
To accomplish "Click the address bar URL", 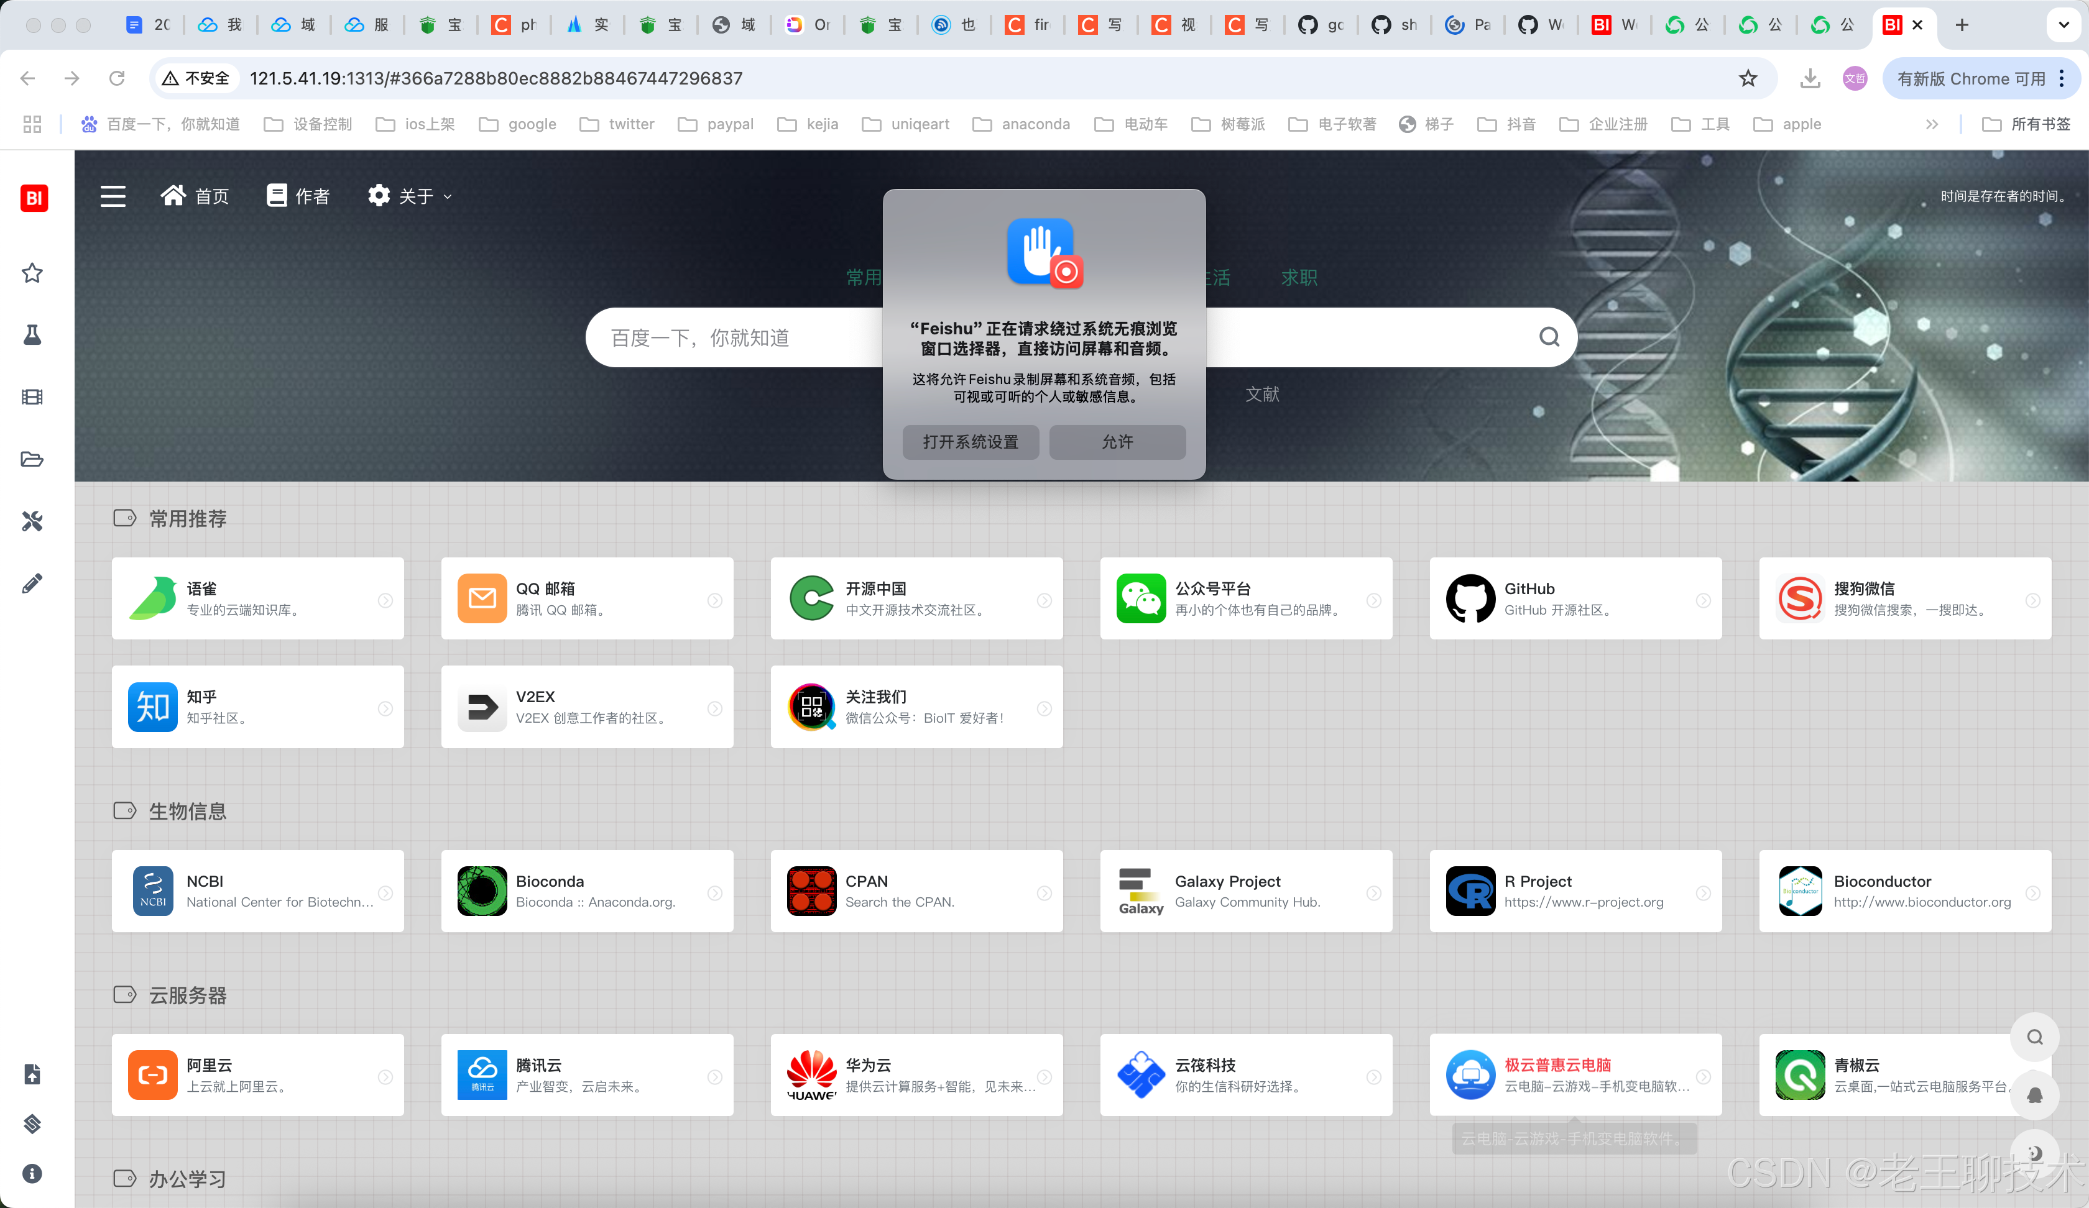I will (x=496, y=78).
